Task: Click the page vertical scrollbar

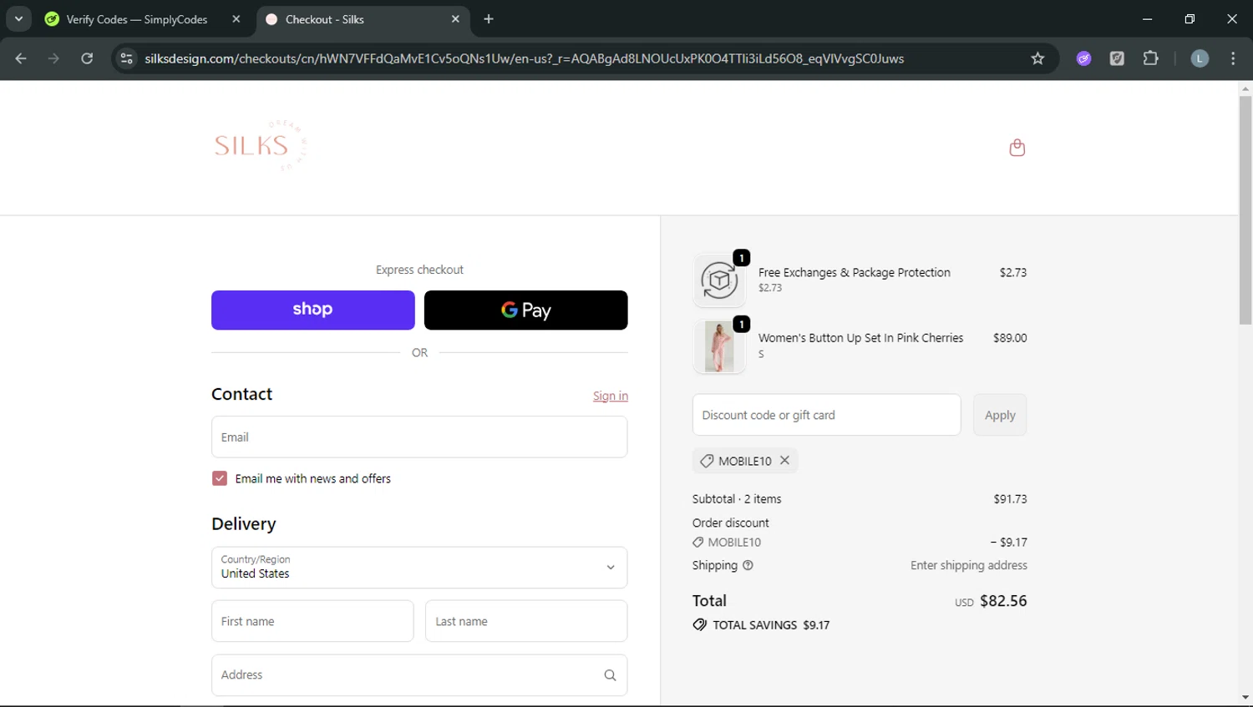Action: (x=1245, y=210)
